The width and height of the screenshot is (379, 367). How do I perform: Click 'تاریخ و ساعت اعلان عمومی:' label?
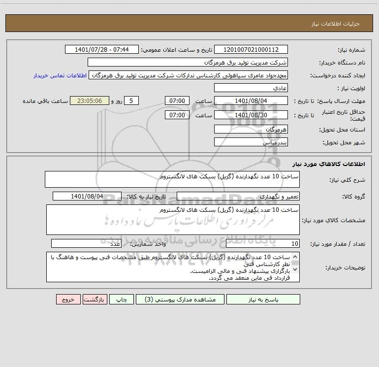click(x=177, y=50)
